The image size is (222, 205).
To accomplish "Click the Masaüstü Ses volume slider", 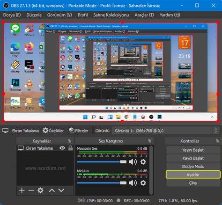I will 102,162.
